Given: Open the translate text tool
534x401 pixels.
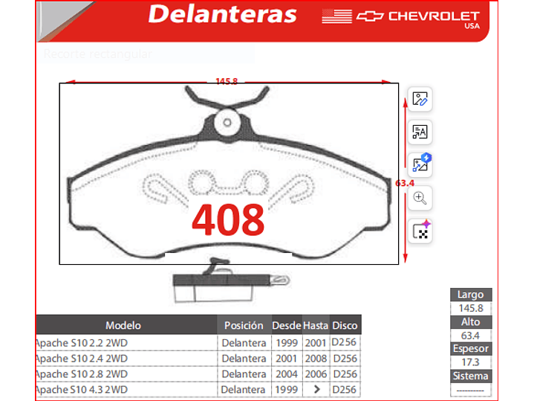Looking at the screenshot, I should [x=420, y=132].
